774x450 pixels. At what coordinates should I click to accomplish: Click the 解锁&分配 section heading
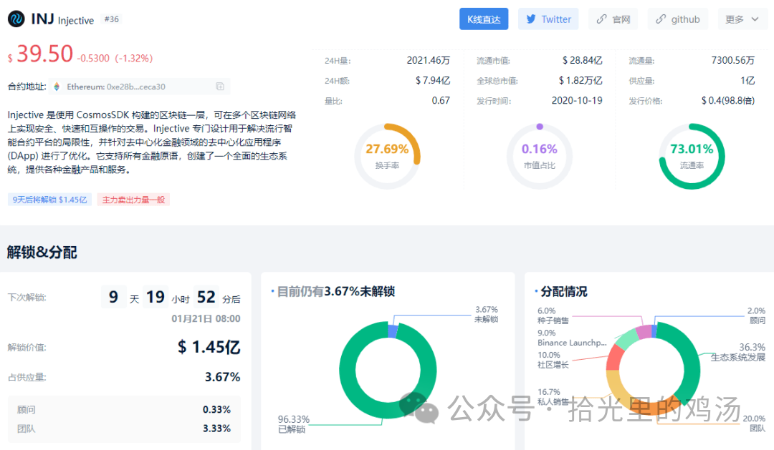42,253
